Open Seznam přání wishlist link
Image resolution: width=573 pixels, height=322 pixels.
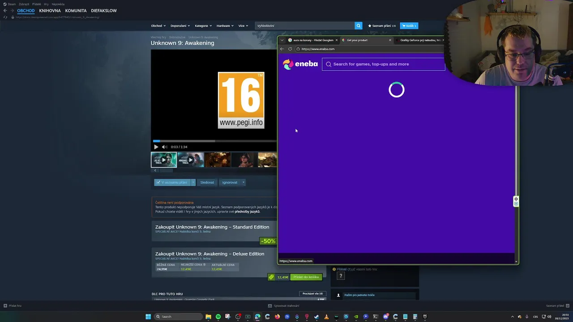(x=382, y=25)
